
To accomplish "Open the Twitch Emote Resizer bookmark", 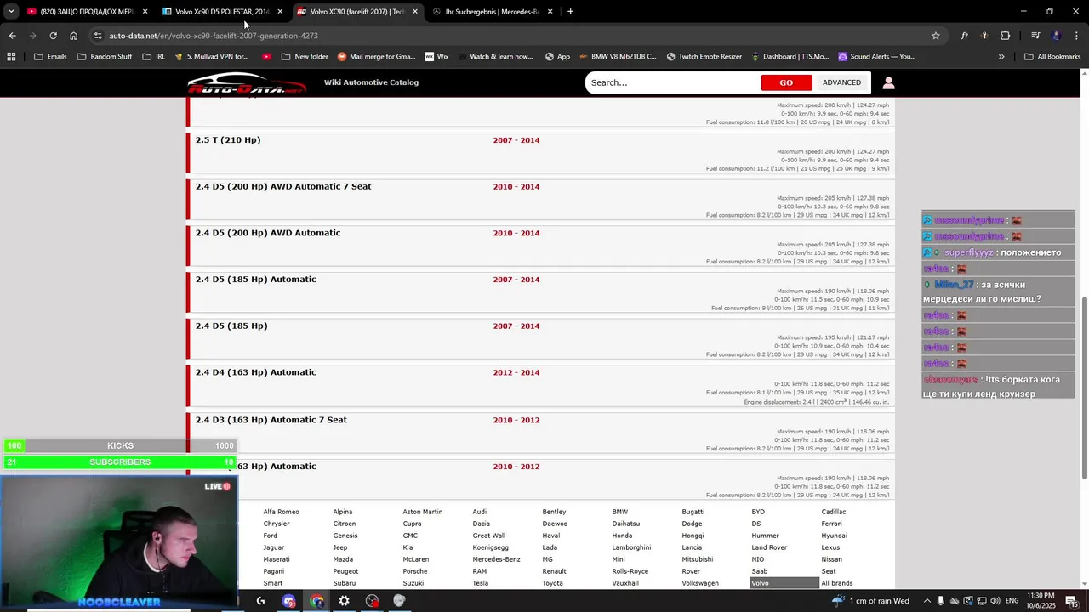I will (x=704, y=57).
